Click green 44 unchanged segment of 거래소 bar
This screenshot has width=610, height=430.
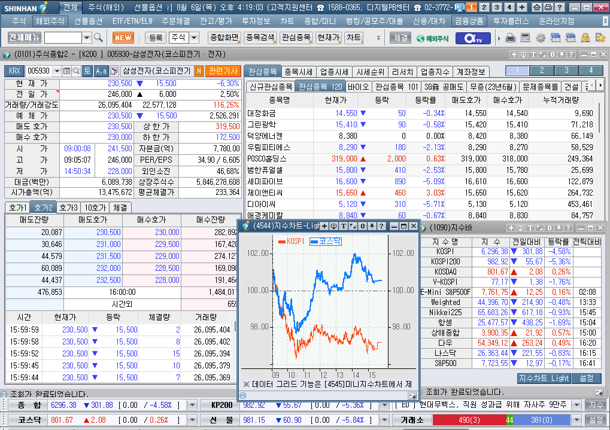(509, 420)
